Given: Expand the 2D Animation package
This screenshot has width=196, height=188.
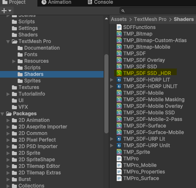Looking at the screenshot, I should (x=8, y=120).
